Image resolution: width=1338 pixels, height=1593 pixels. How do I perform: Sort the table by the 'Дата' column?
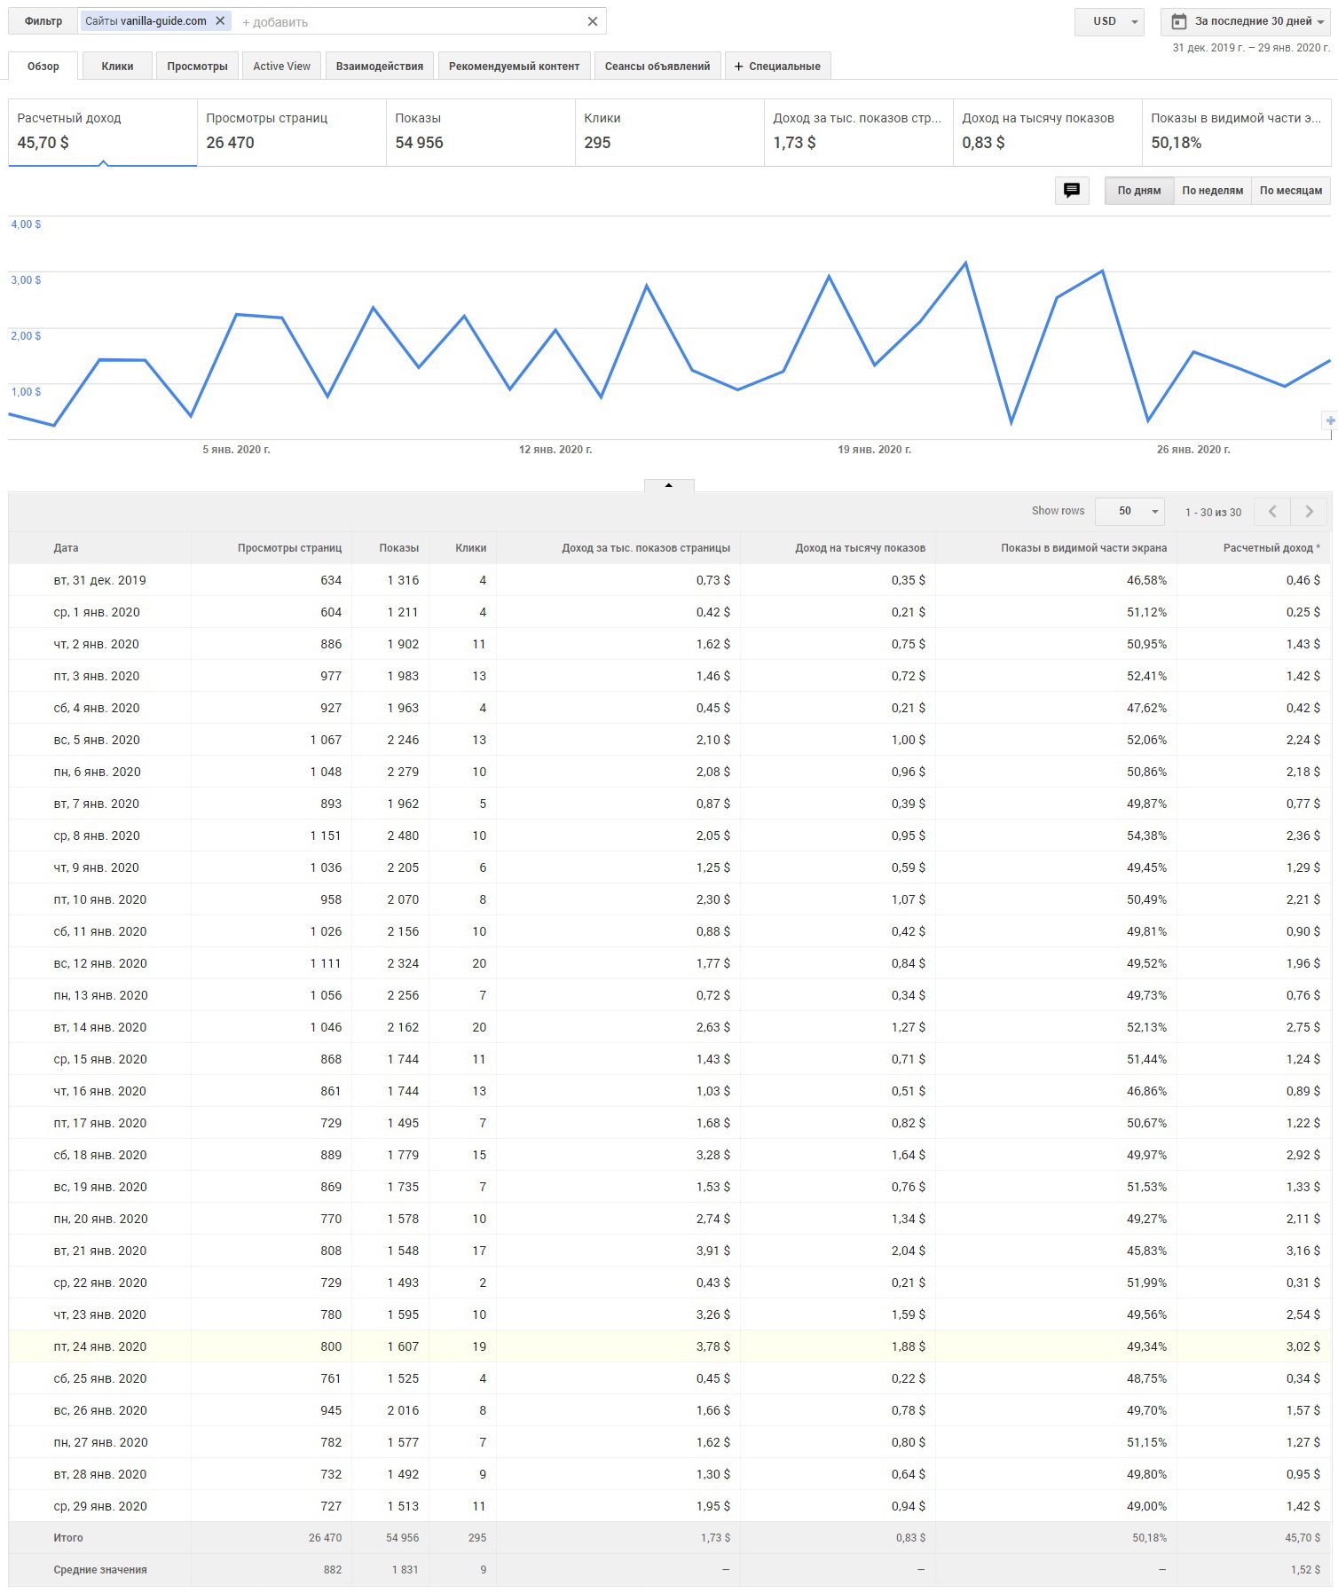click(66, 548)
